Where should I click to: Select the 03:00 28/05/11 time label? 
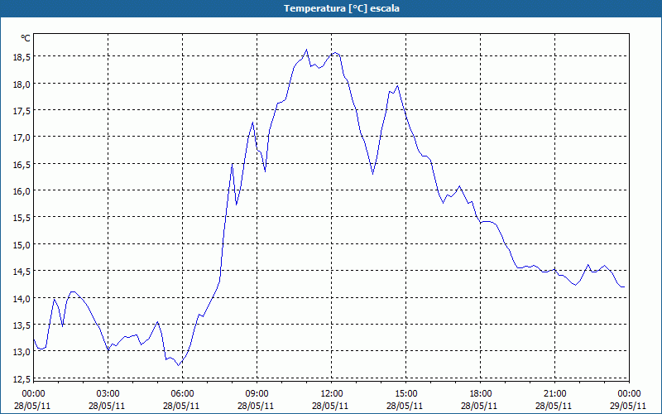point(108,400)
